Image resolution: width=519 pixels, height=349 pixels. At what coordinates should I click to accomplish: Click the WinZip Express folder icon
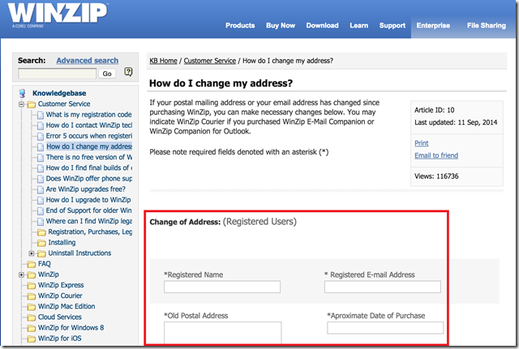(32, 286)
